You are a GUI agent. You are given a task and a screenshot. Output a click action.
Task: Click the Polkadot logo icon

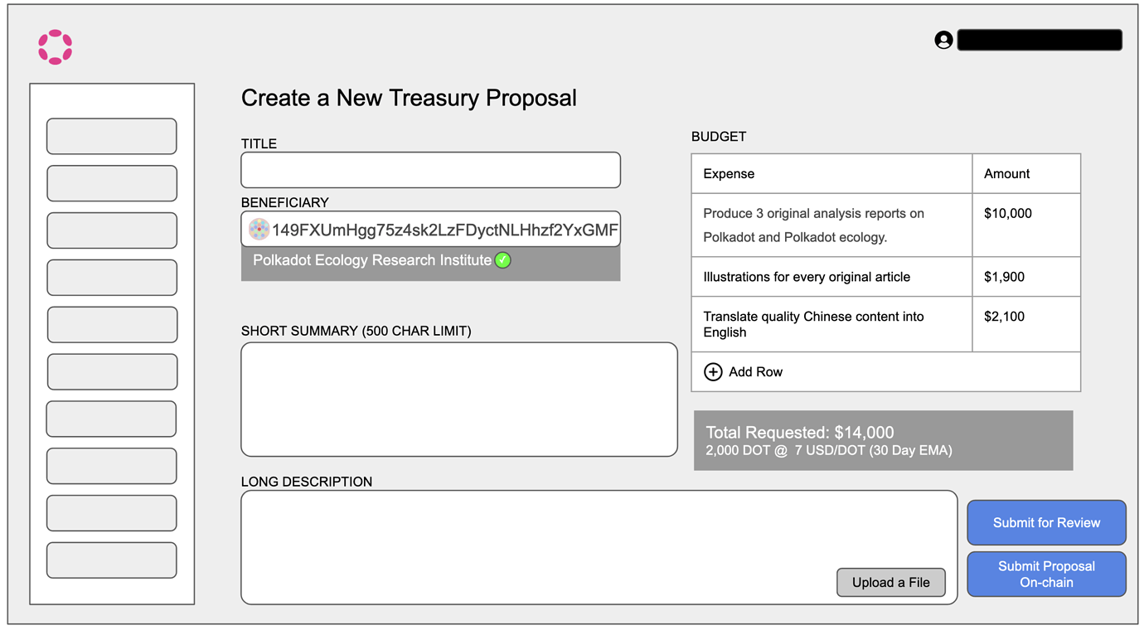click(x=54, y=47)
